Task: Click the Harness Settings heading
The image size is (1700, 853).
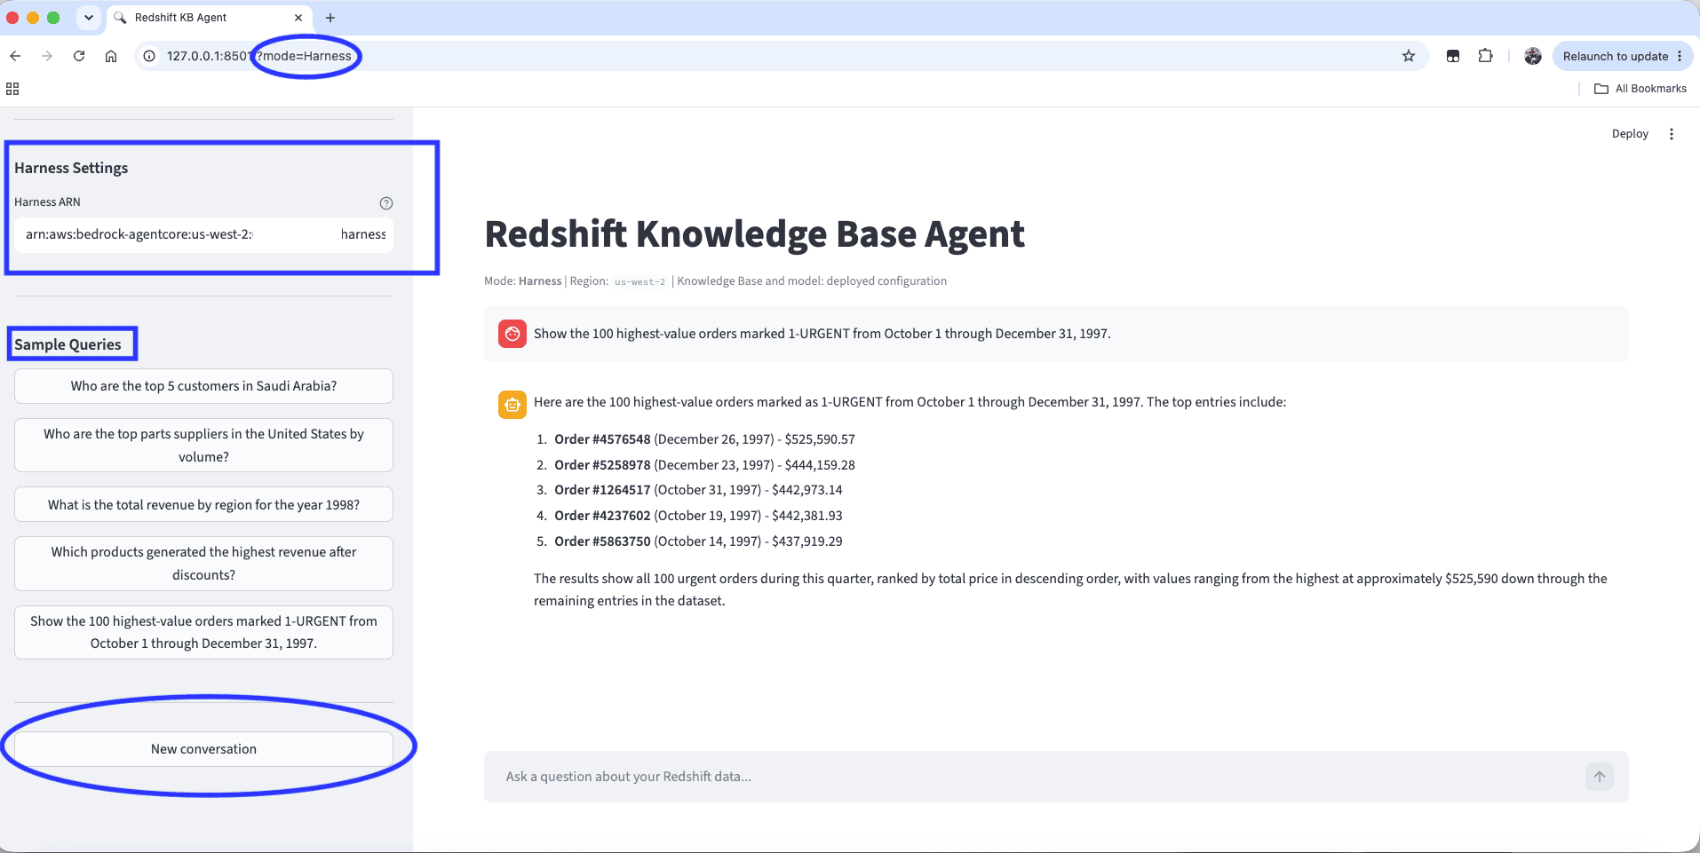Action: point(71,168)
